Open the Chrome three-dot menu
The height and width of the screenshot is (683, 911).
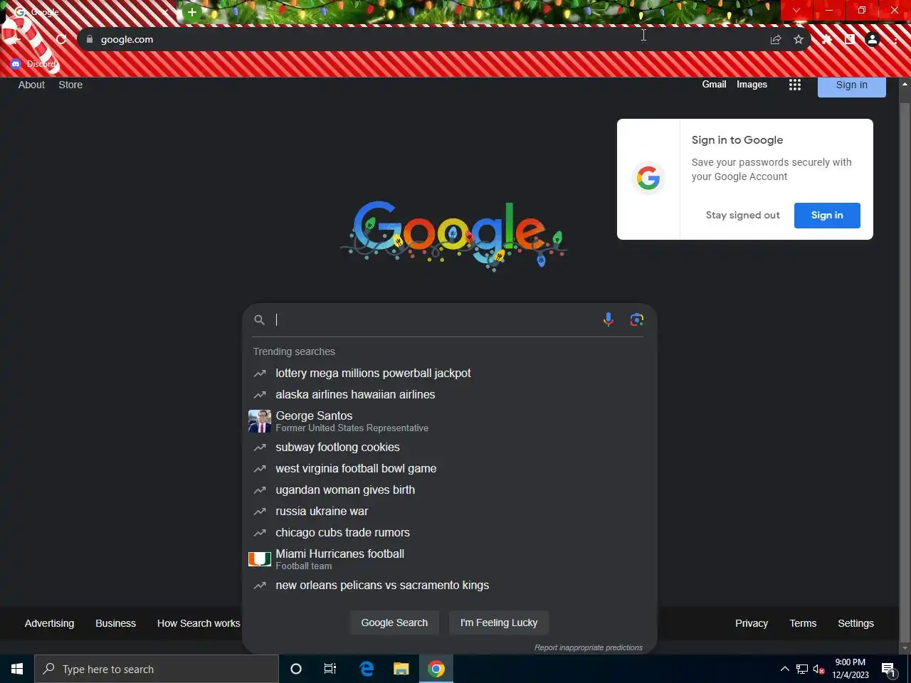pyautogui.click(x=895, y=39)
